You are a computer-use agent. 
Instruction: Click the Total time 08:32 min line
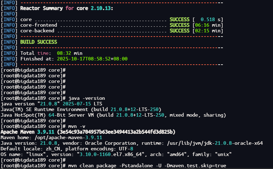51,53
